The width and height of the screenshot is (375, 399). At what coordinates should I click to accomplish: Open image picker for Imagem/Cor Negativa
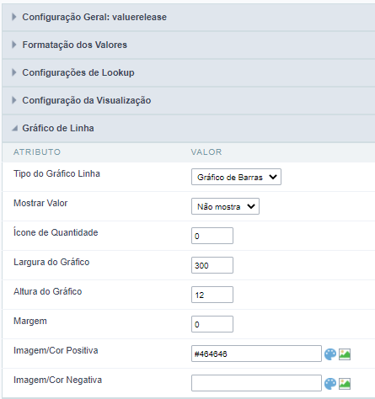click(345, 384)
